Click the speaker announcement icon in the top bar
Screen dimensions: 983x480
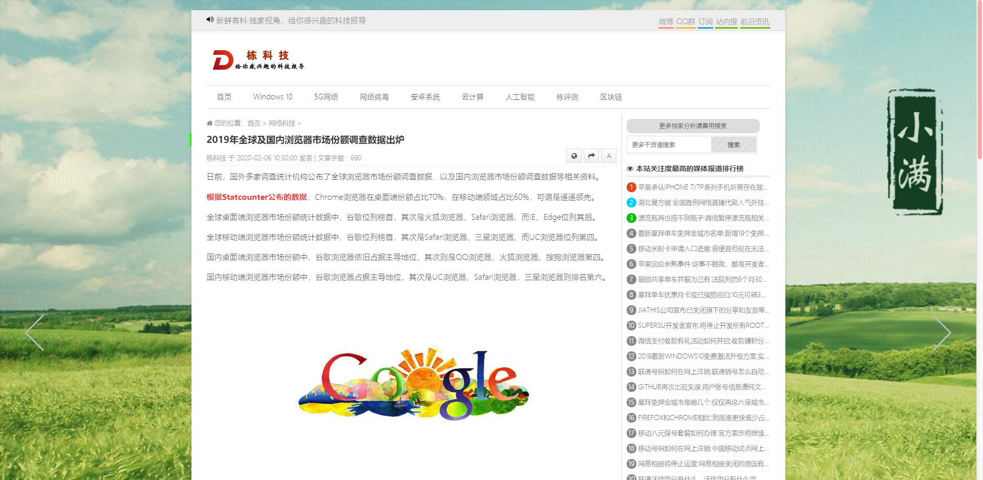[210, 19]
